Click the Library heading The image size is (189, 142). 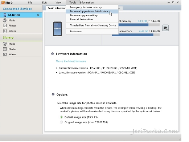[8, 37]
